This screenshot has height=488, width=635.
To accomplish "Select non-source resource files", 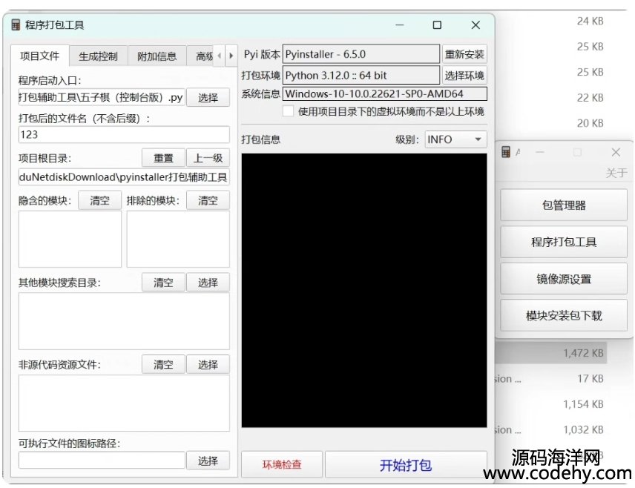I will pos(208,364).
